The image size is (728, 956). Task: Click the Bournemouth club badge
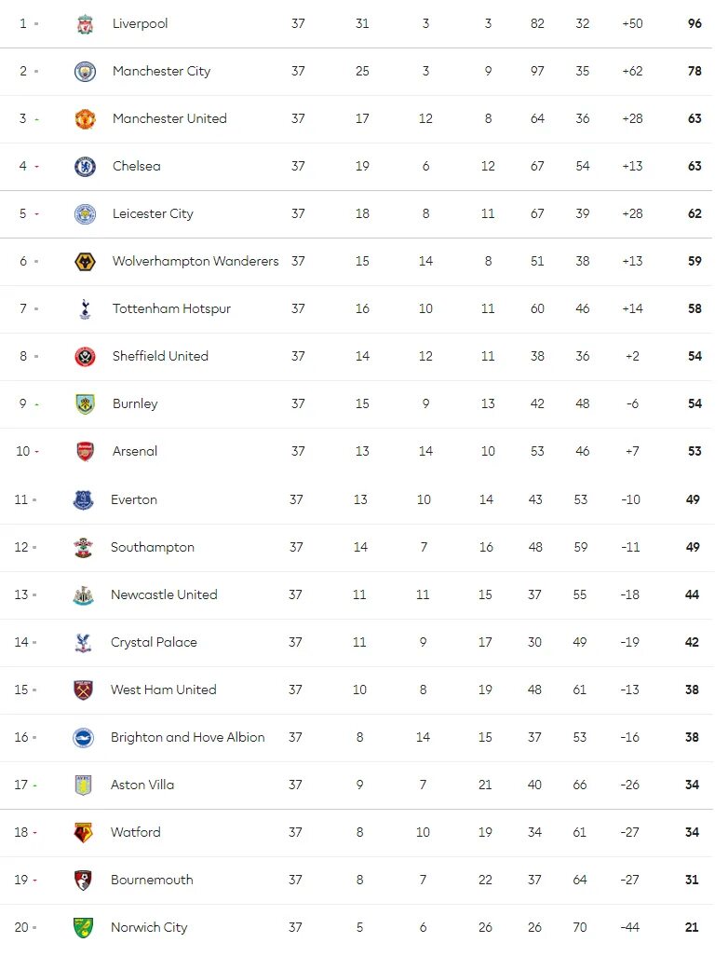pyautogui.click(x=84, y=881)
